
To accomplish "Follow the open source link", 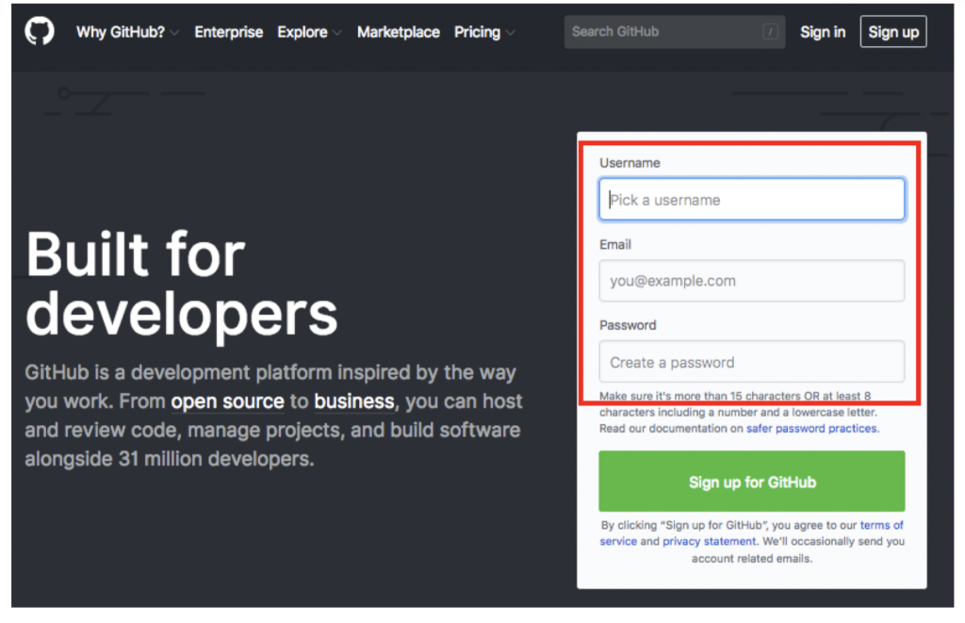I will pyautogui.click(x=228, y=402).
